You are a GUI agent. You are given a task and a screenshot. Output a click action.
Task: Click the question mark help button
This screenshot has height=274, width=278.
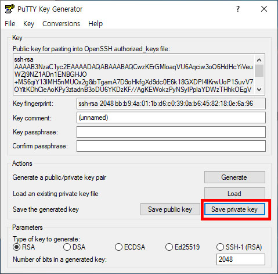click(x=238, y=9)
